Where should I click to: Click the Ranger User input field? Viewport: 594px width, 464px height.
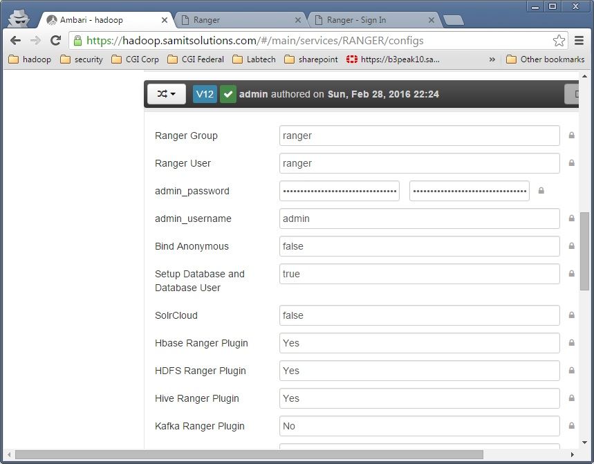(x=419, y=163)
